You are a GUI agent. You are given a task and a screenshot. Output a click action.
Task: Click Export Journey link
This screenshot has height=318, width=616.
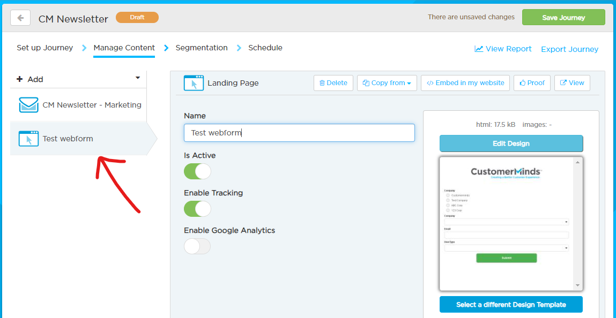coord(570,49)
